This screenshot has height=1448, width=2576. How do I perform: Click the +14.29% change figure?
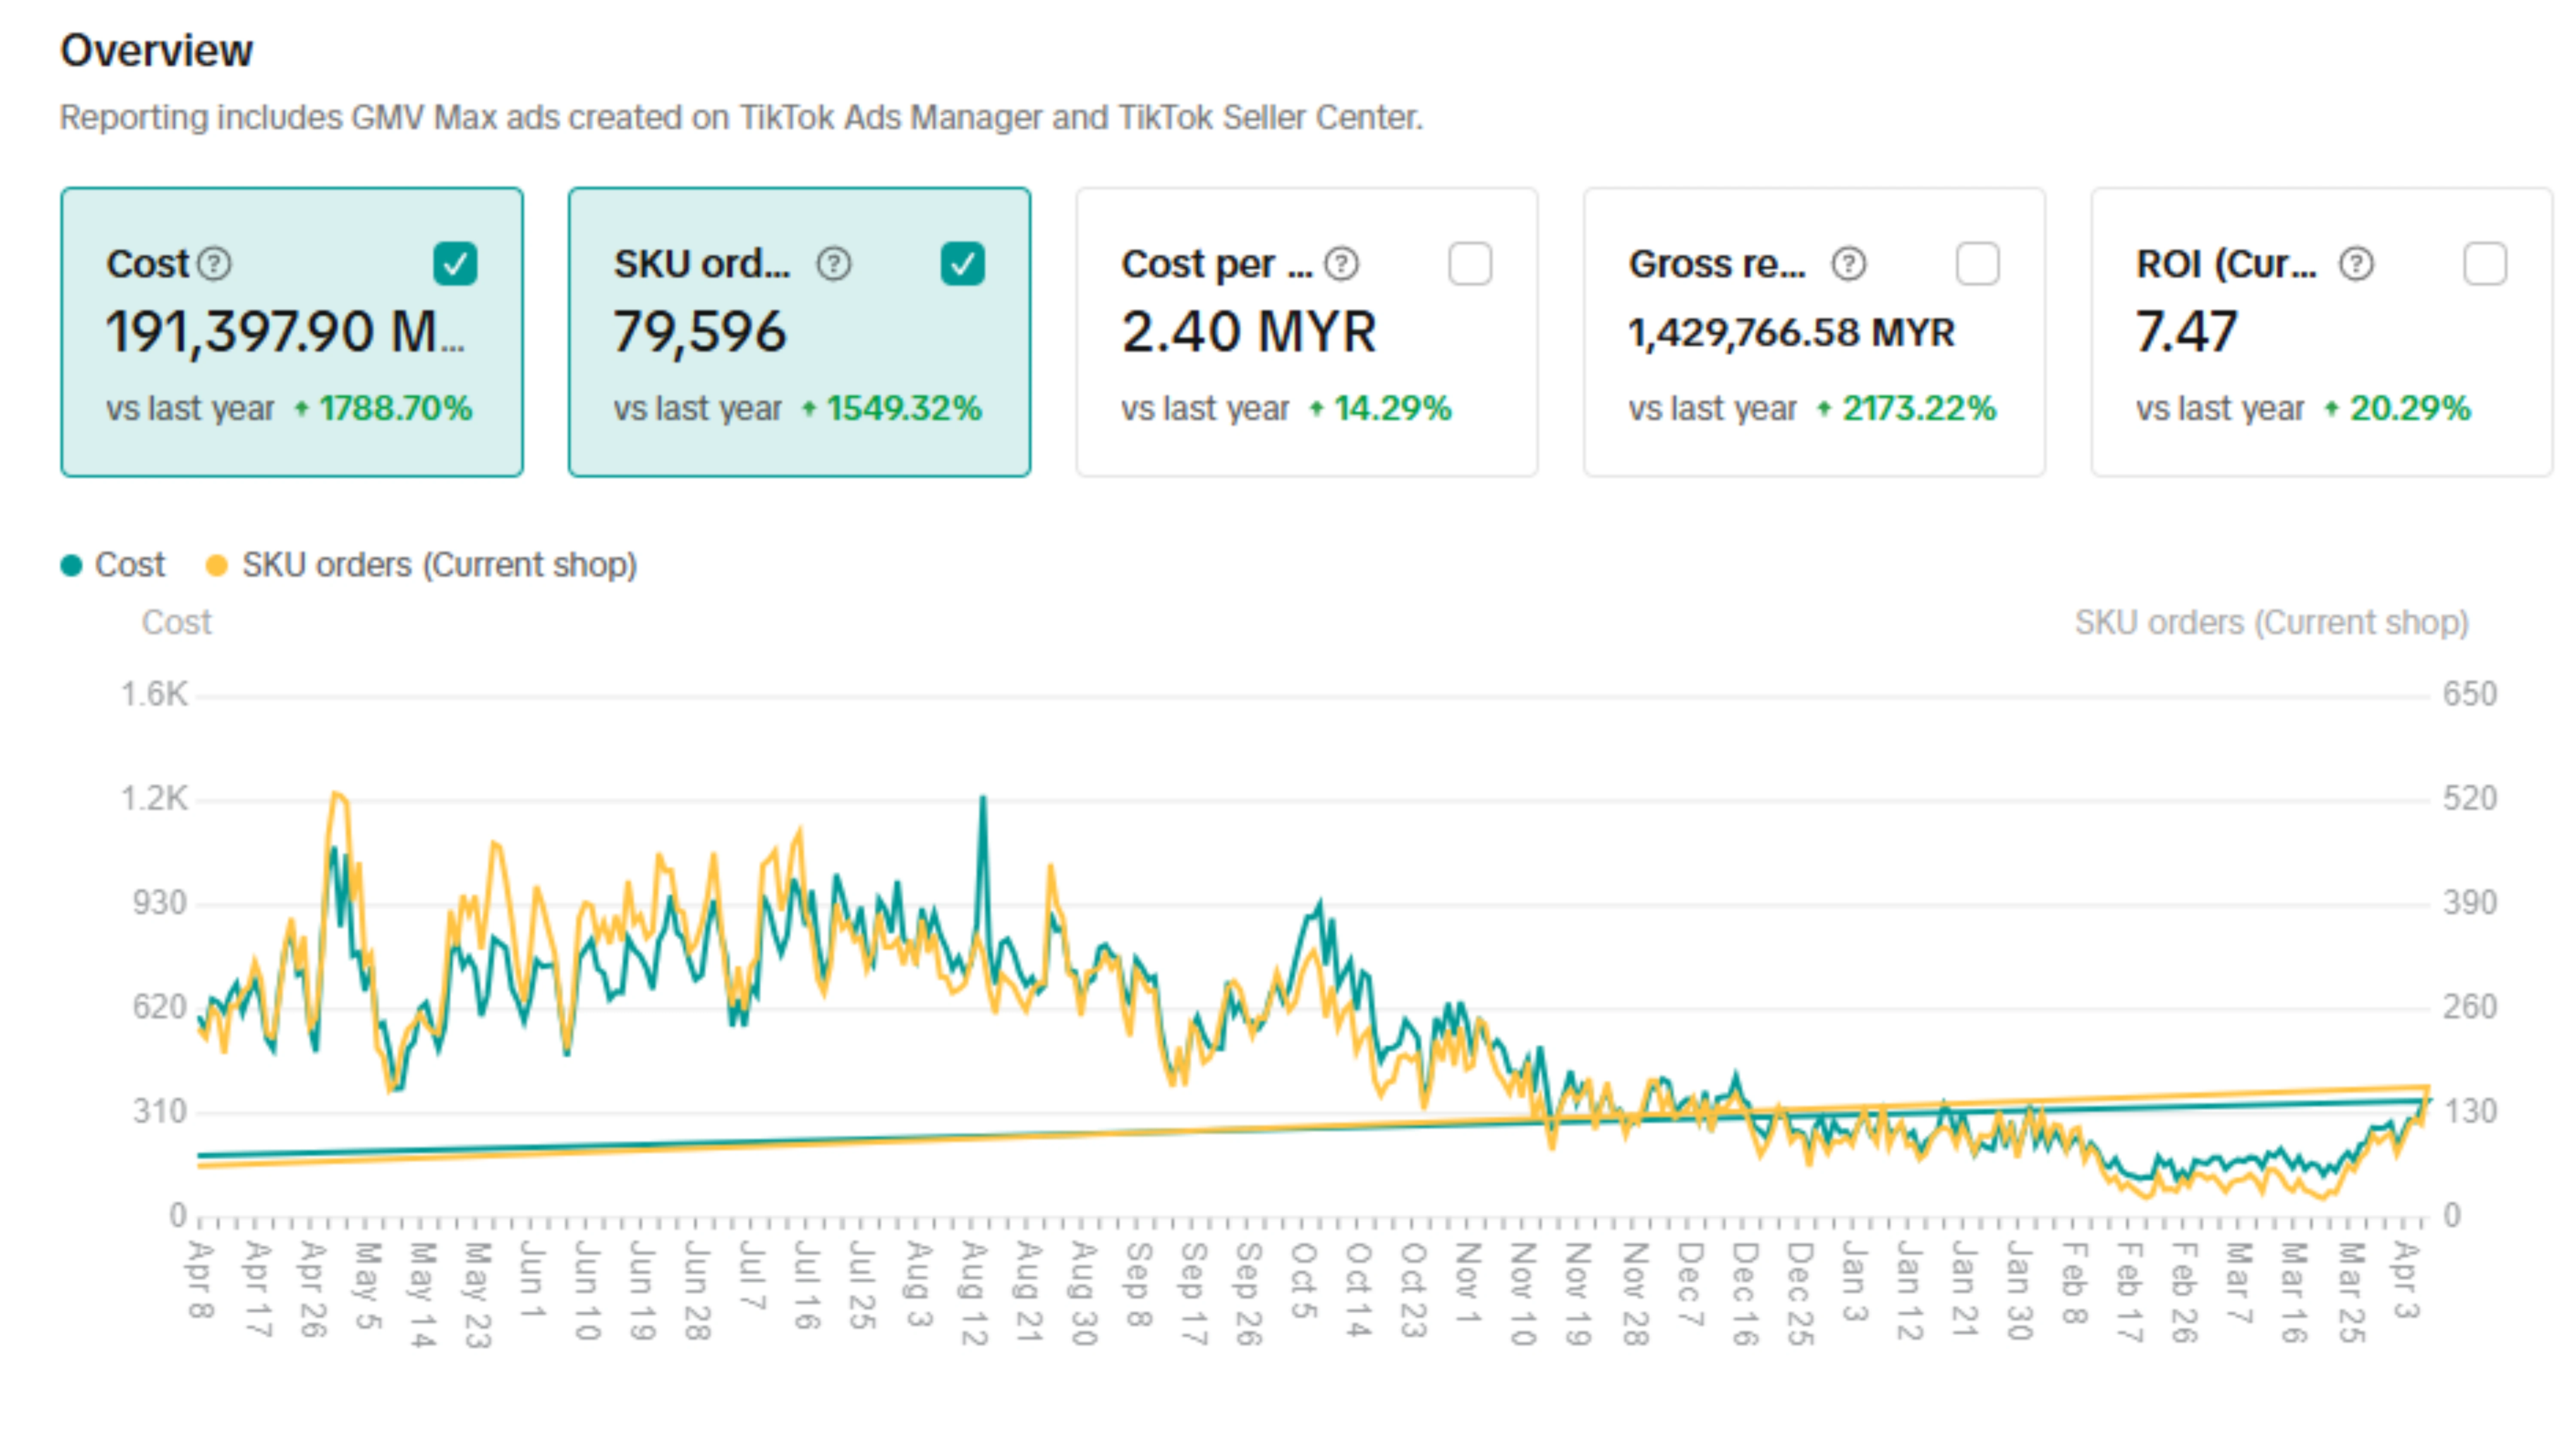coord(1381,409)
